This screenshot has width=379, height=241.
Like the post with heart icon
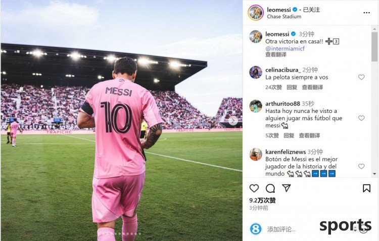tap(254, 188)
